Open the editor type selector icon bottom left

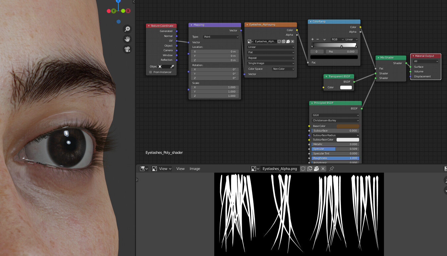(x=142, y=169)
